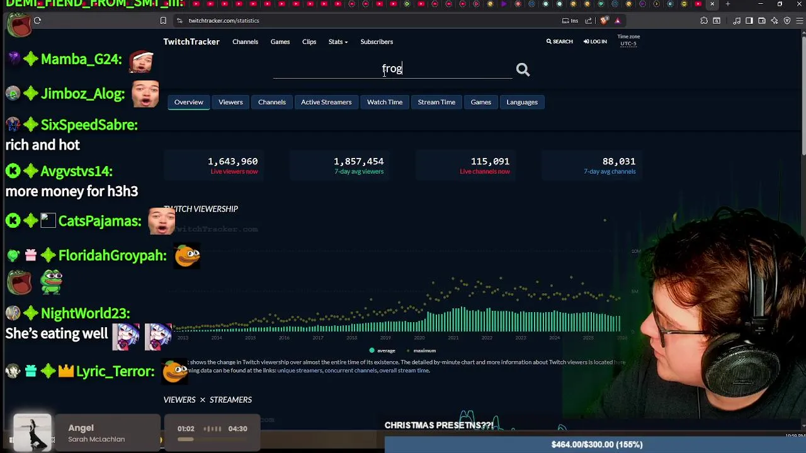Screen dimensions: 806x453
Task: Open the VPN shield icon in toolbar
Action: point(787,21)
